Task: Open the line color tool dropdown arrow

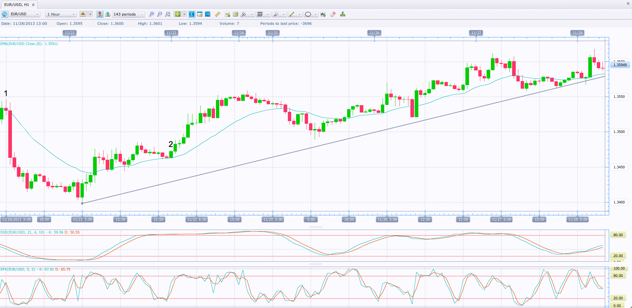Action: coord(299,14)
